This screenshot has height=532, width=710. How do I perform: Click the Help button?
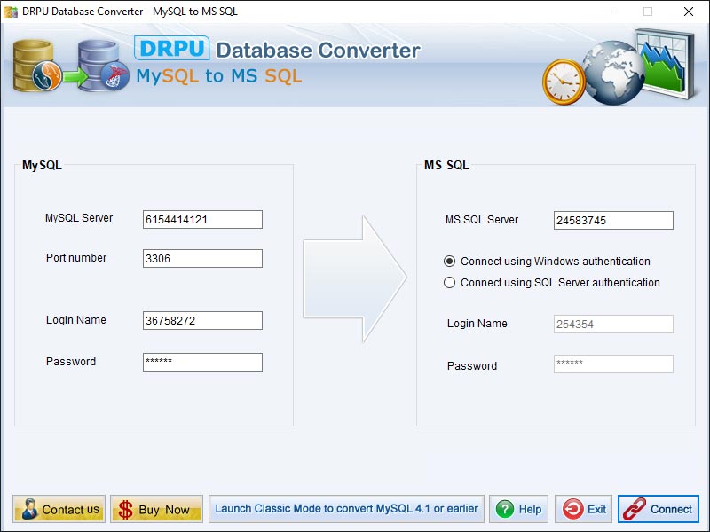pos(518,509)
